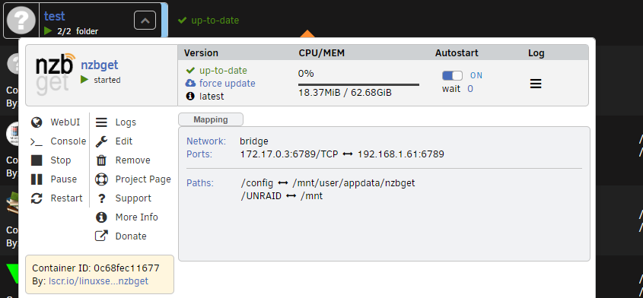643x298 pixels.
Task: Click the autostart wait value 0
Action: pyautogui.click(x=470, y=88)
